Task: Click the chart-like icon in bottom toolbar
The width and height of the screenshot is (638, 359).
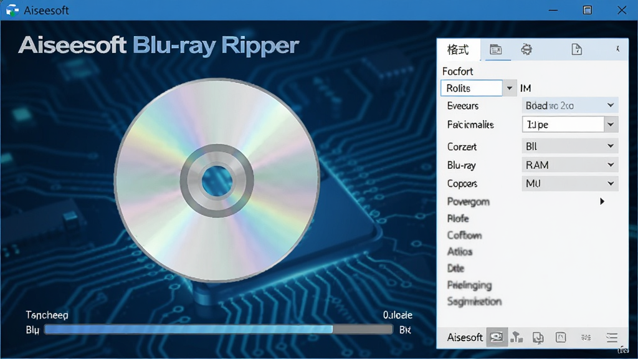Action: click(x=517, y=337)
